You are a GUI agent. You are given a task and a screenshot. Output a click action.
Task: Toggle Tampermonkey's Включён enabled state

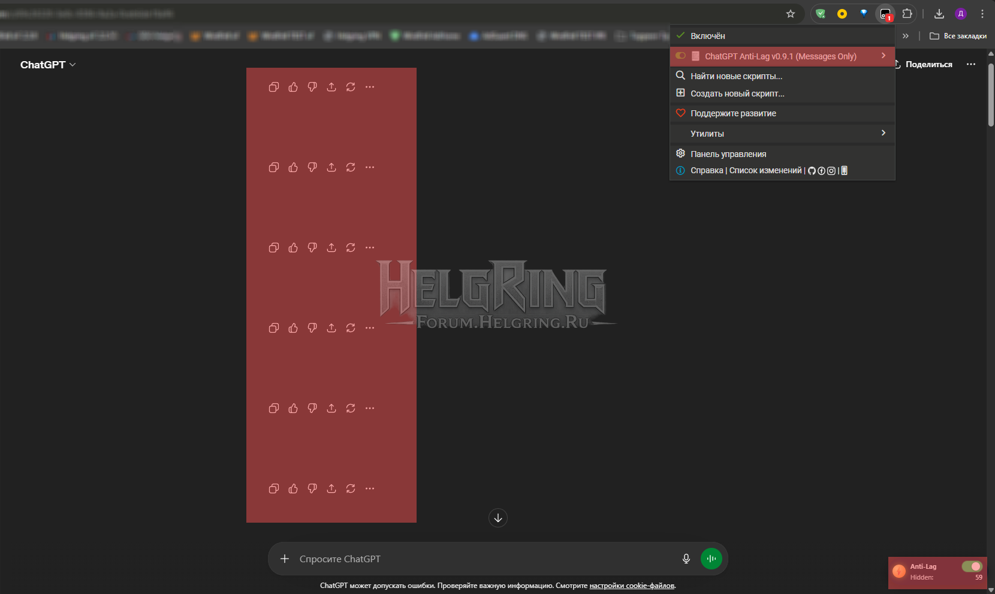tap(782, 36)
